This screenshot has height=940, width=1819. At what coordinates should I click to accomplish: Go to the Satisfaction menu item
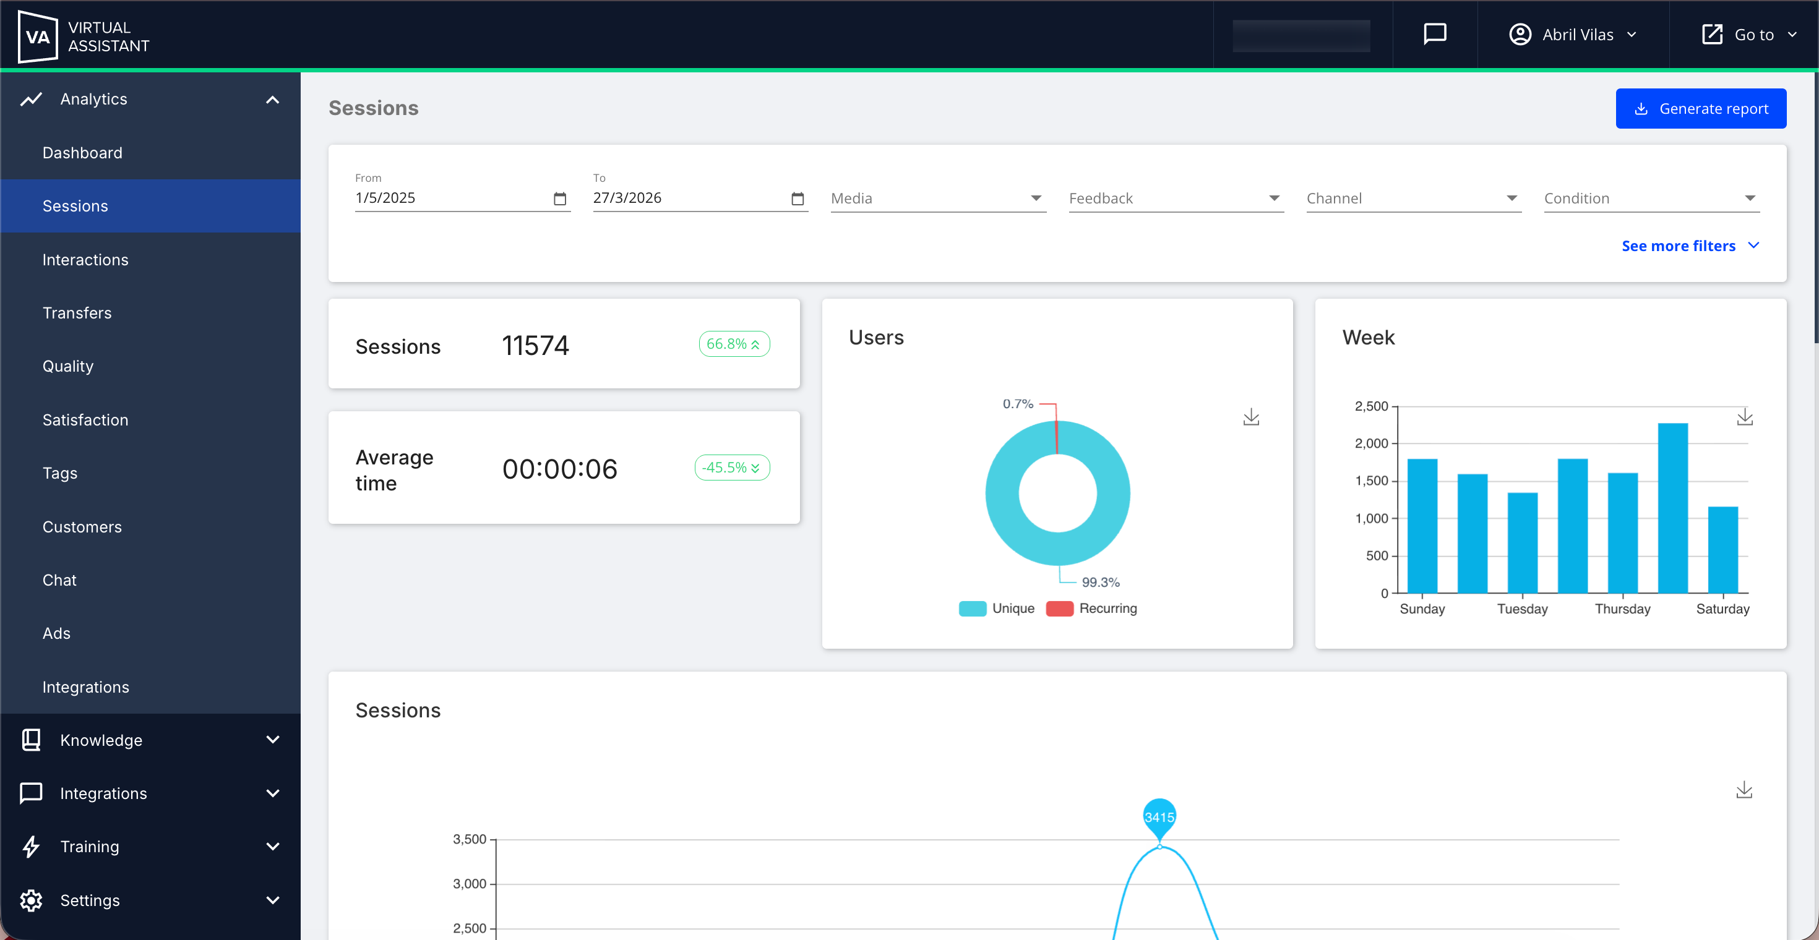tap(85, 420)
